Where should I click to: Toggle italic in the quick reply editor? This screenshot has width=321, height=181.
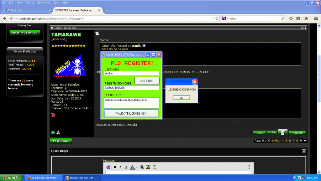(x=120, y=167)
